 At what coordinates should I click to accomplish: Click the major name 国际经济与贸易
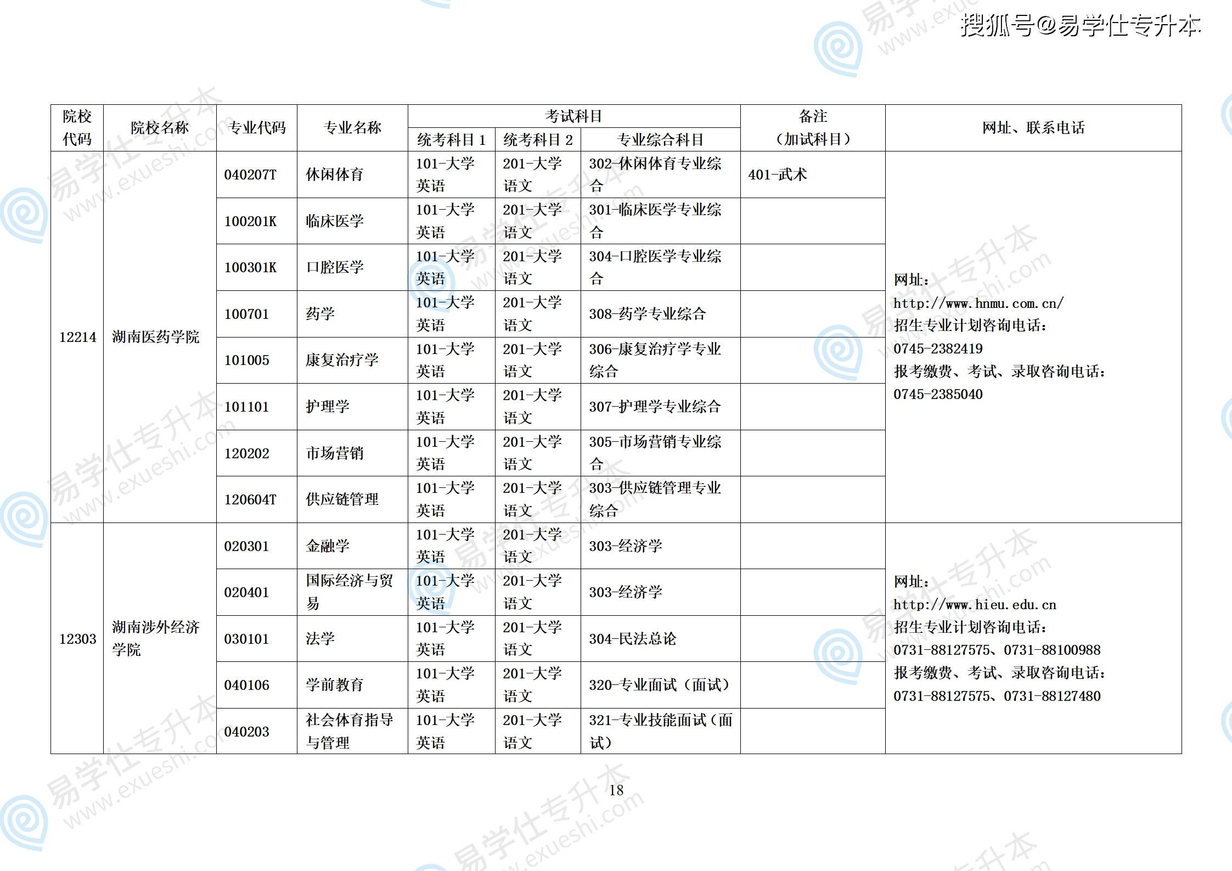pos(350,592)
